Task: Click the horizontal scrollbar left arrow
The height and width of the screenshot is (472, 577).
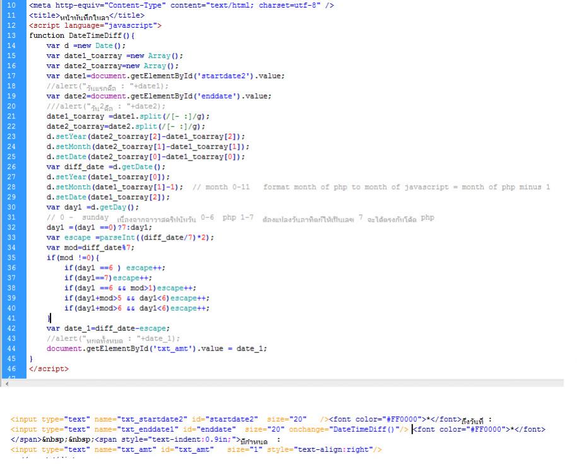Action: (x=7, y=383)
